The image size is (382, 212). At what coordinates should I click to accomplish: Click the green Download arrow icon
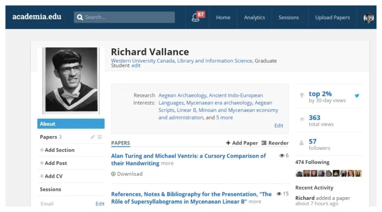click(x=113, y=174)
